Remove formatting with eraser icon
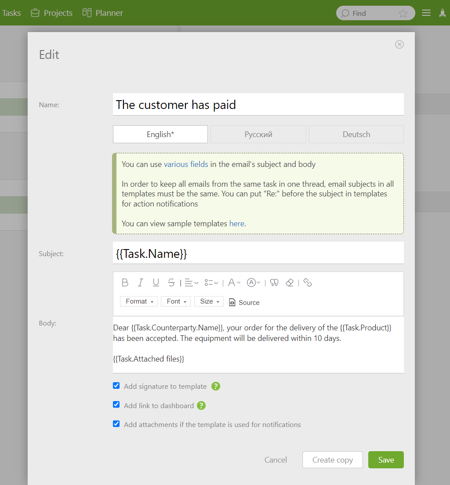 point(290,283)
